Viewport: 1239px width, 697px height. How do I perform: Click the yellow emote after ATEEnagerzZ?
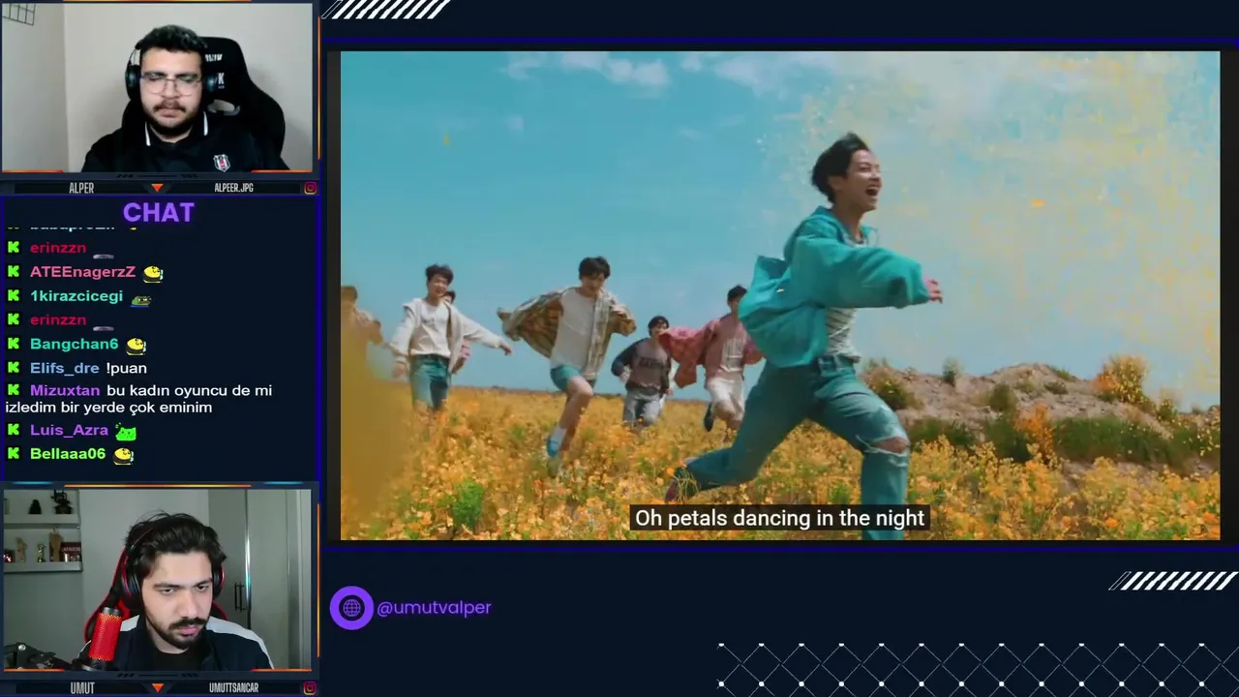[x=153, y=273]
